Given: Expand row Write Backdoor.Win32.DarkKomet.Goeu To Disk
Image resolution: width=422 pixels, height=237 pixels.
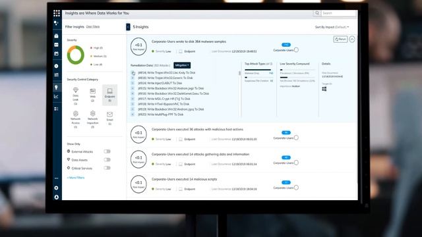Looking at the screenshot, I should click(133, 93).
